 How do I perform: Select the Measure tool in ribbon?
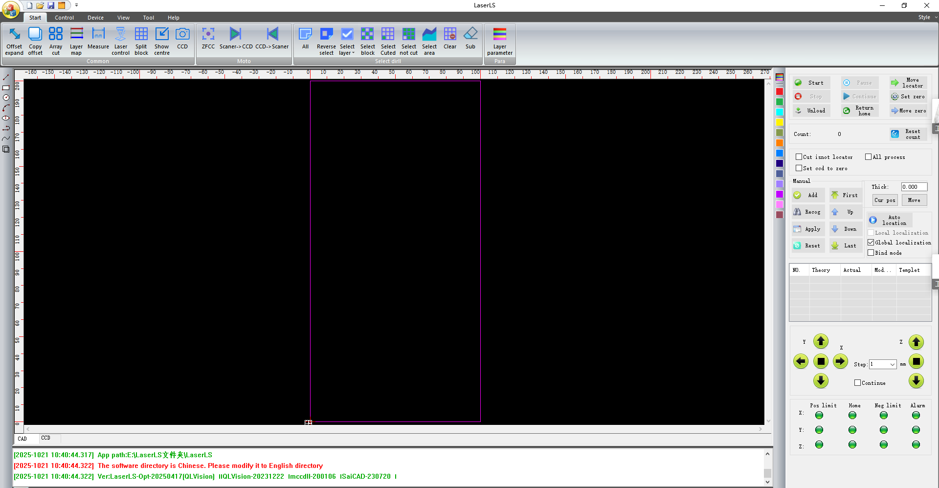[98, 34]
